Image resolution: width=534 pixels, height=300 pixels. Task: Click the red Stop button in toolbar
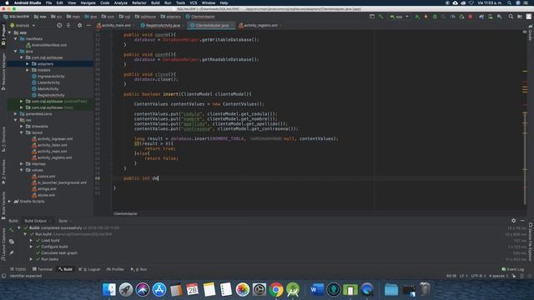click(x=471, y=17)
